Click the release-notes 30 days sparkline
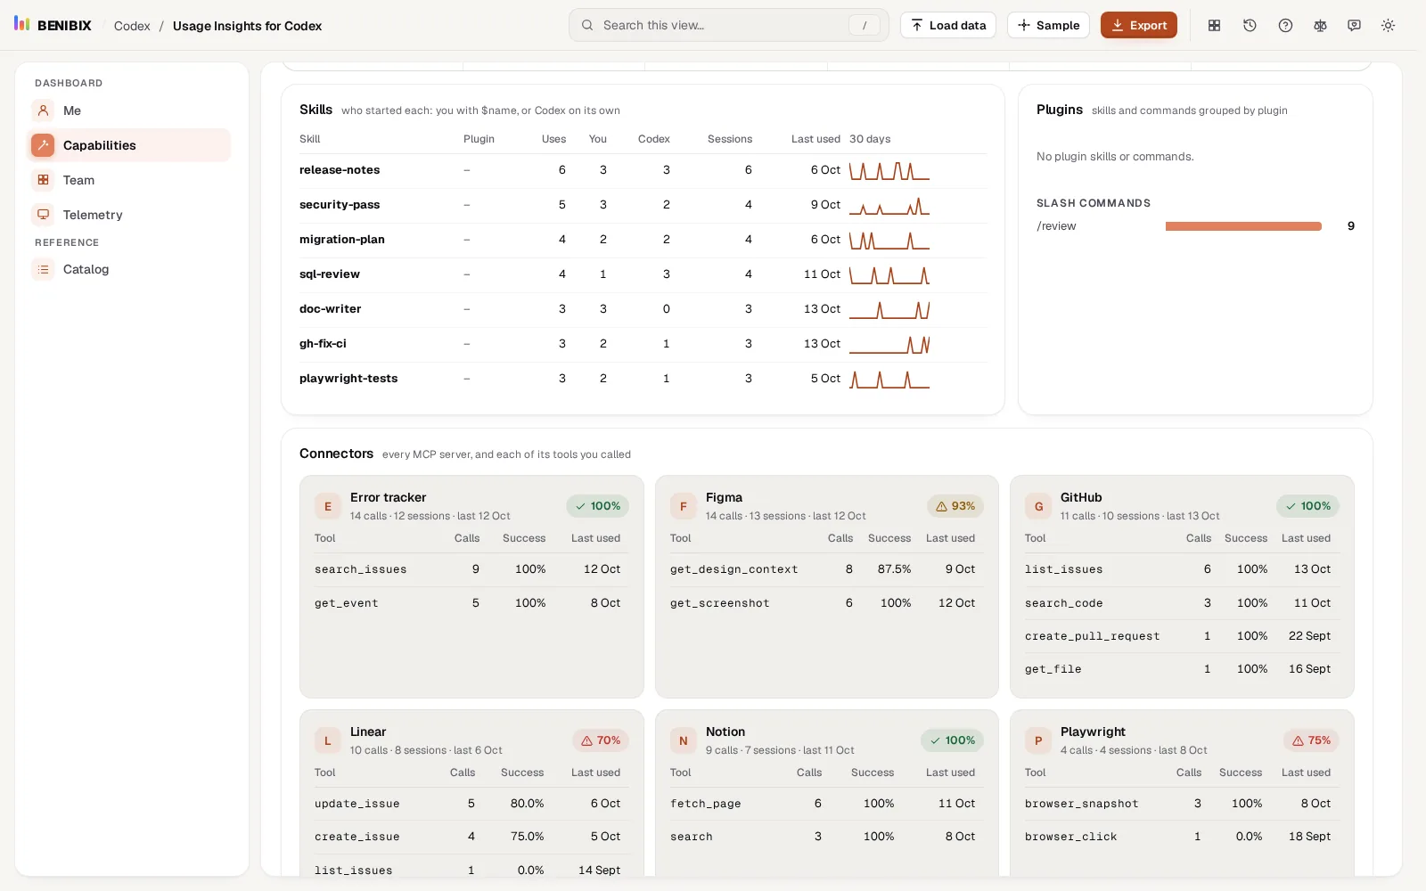The height and width of the screenshot is (891, 1426). pos(889,170)
